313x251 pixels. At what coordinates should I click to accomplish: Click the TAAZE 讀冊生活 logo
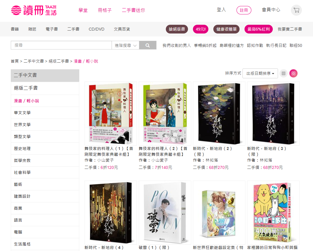point(34,10)
